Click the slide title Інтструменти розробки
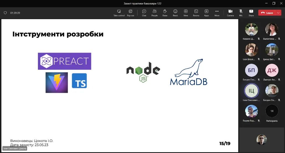The image size is (285, 153). [58, 34]
